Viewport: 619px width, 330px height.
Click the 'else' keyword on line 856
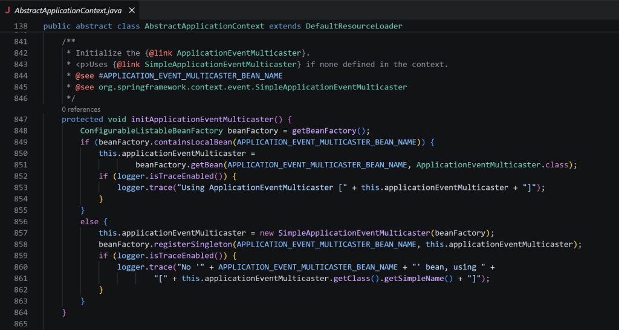pos(89,222)
